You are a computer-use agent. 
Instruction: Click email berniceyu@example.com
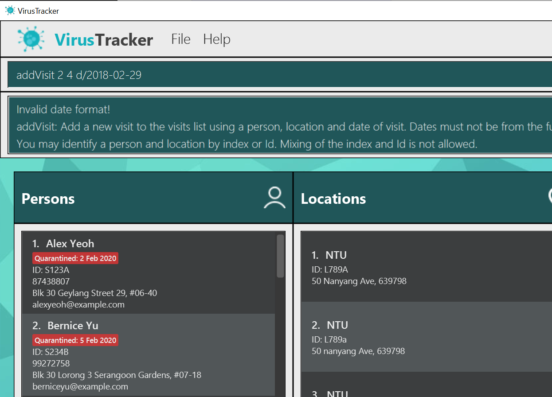(80, 386)
